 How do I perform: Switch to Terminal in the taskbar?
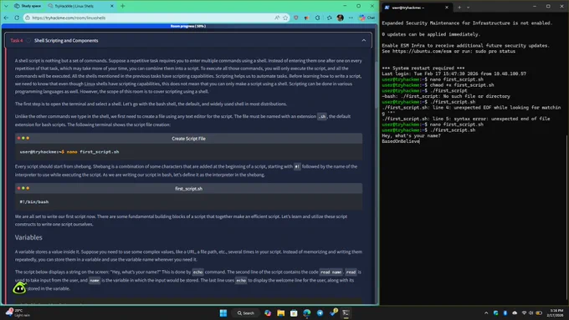click(x=346, y=312)
